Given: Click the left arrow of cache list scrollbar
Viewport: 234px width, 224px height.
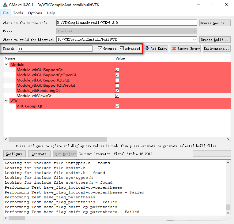Looking at the screenshot, I should click(x=6, y=139).
